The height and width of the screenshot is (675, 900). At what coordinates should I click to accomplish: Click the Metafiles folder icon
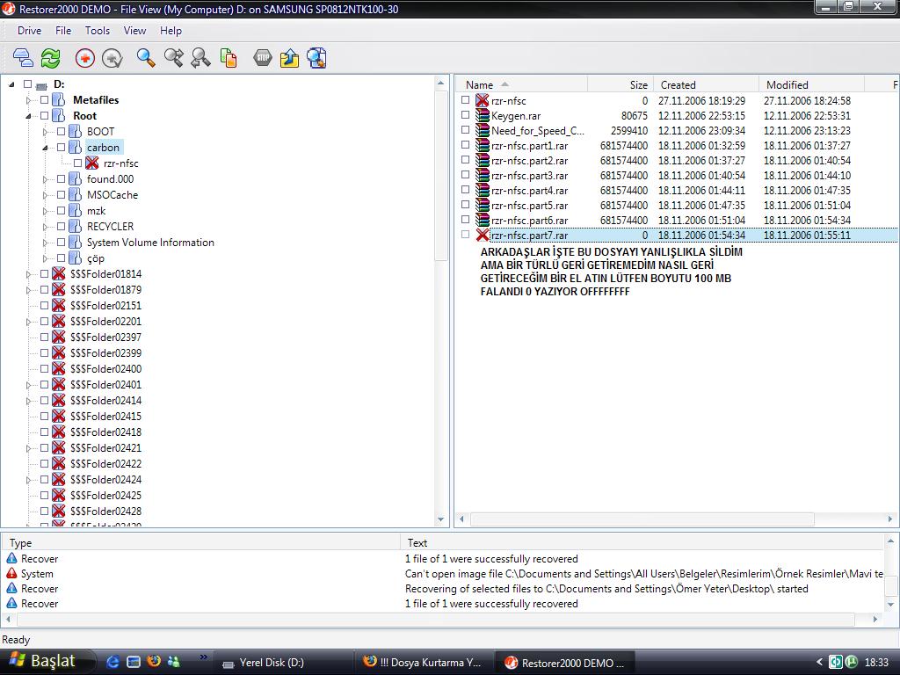(59, 100)
